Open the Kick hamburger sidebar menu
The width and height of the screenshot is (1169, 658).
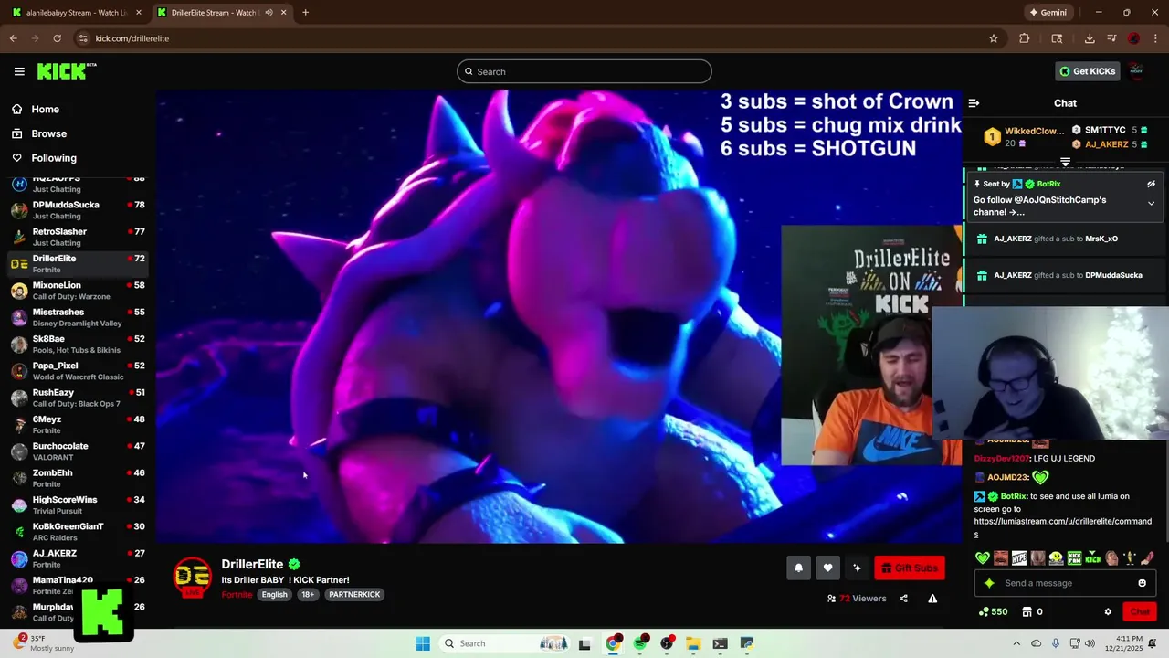19,71
